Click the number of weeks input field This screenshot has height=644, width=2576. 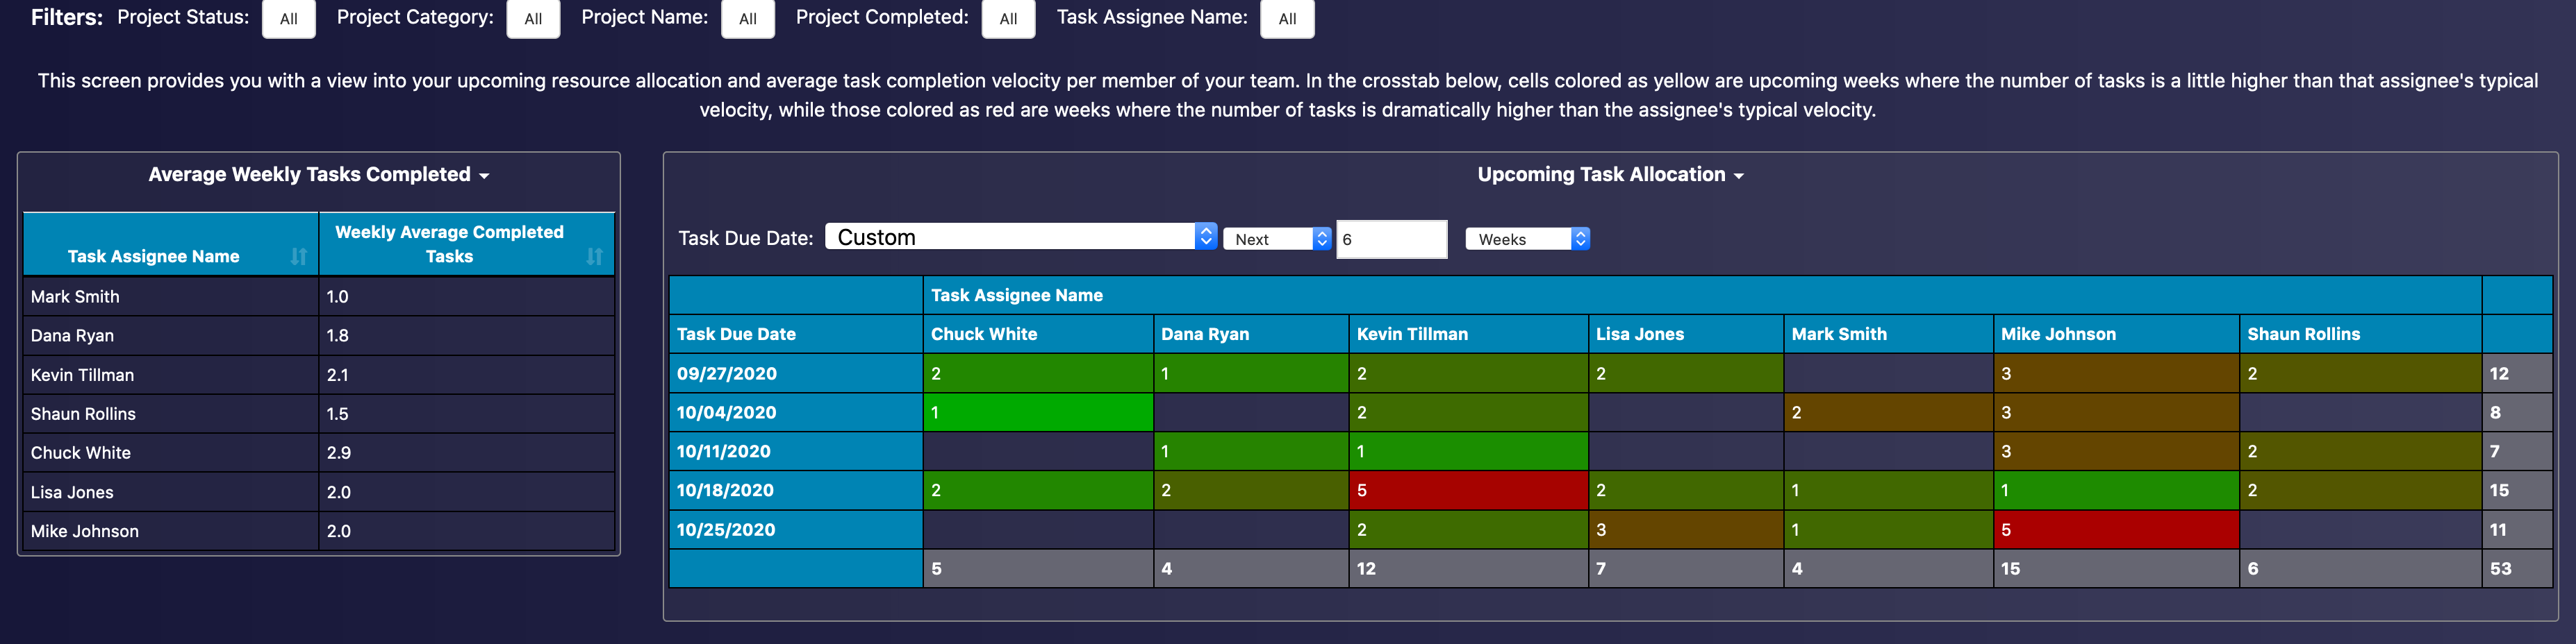click(x=1390, y=239)
